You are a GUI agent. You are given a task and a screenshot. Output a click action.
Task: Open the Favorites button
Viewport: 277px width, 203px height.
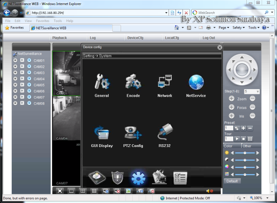tap(14, 28)
